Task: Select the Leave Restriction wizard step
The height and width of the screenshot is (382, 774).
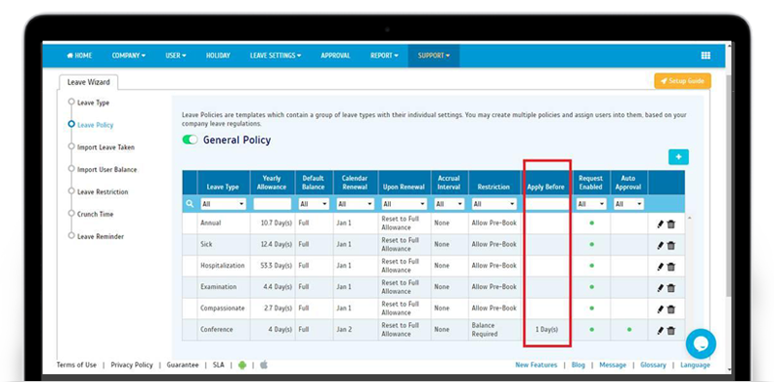Action: coord(99,191)
